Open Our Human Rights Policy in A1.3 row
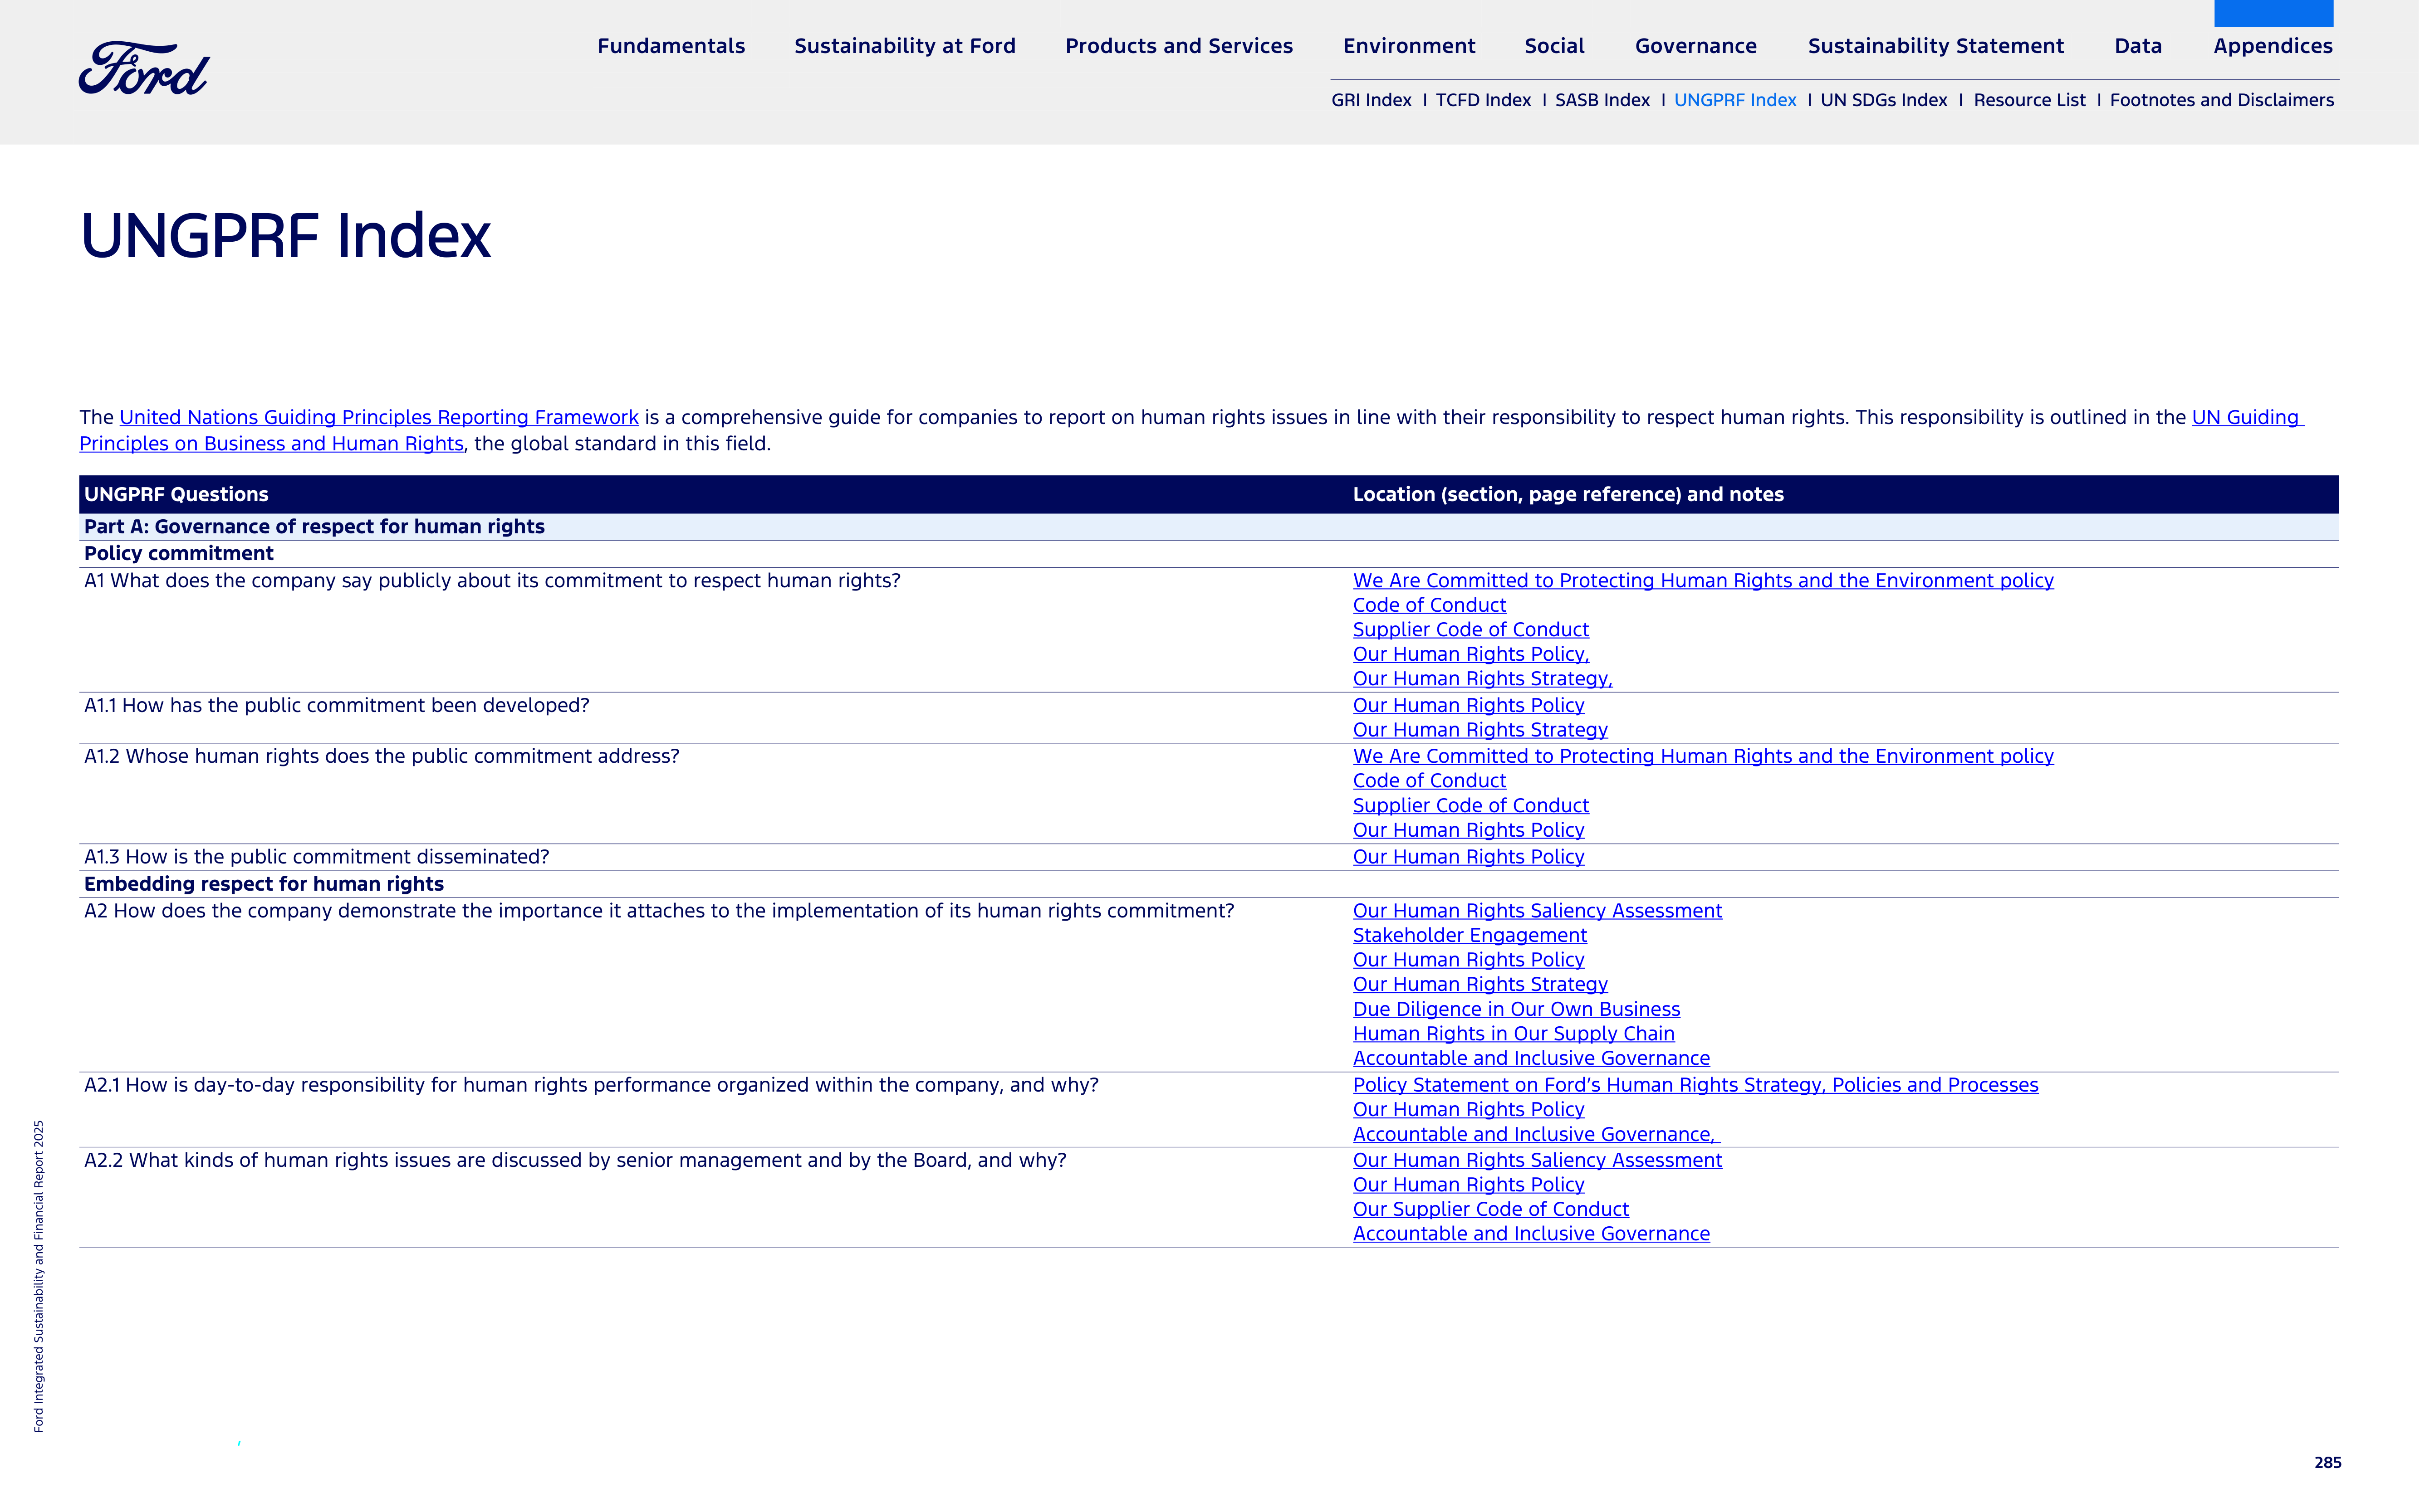The image size is (2420, 1512). point(1468,857)
